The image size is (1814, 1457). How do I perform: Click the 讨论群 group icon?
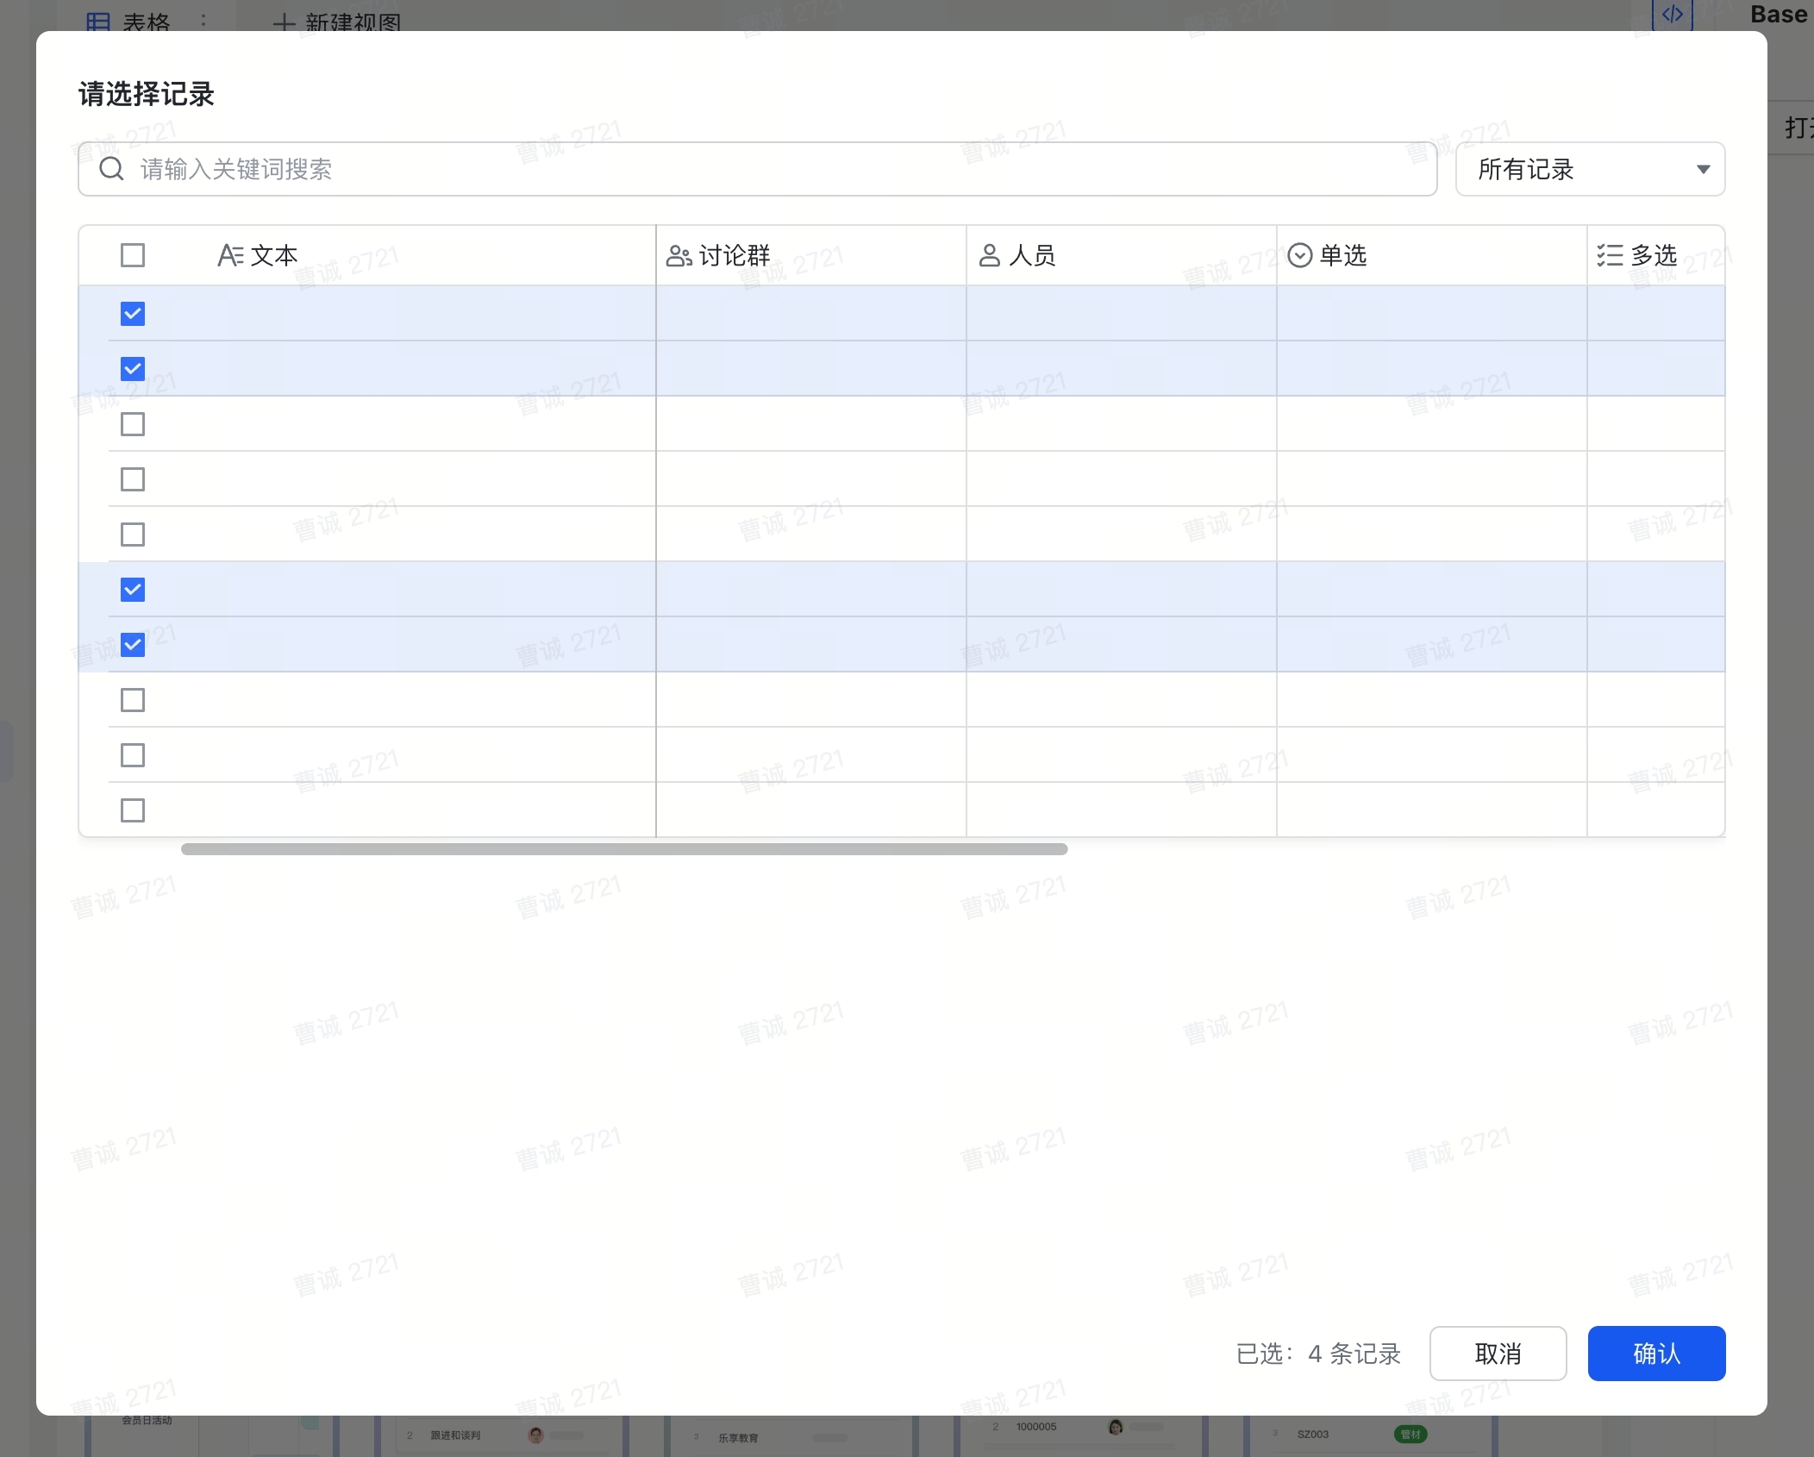(x=679, y=256)
